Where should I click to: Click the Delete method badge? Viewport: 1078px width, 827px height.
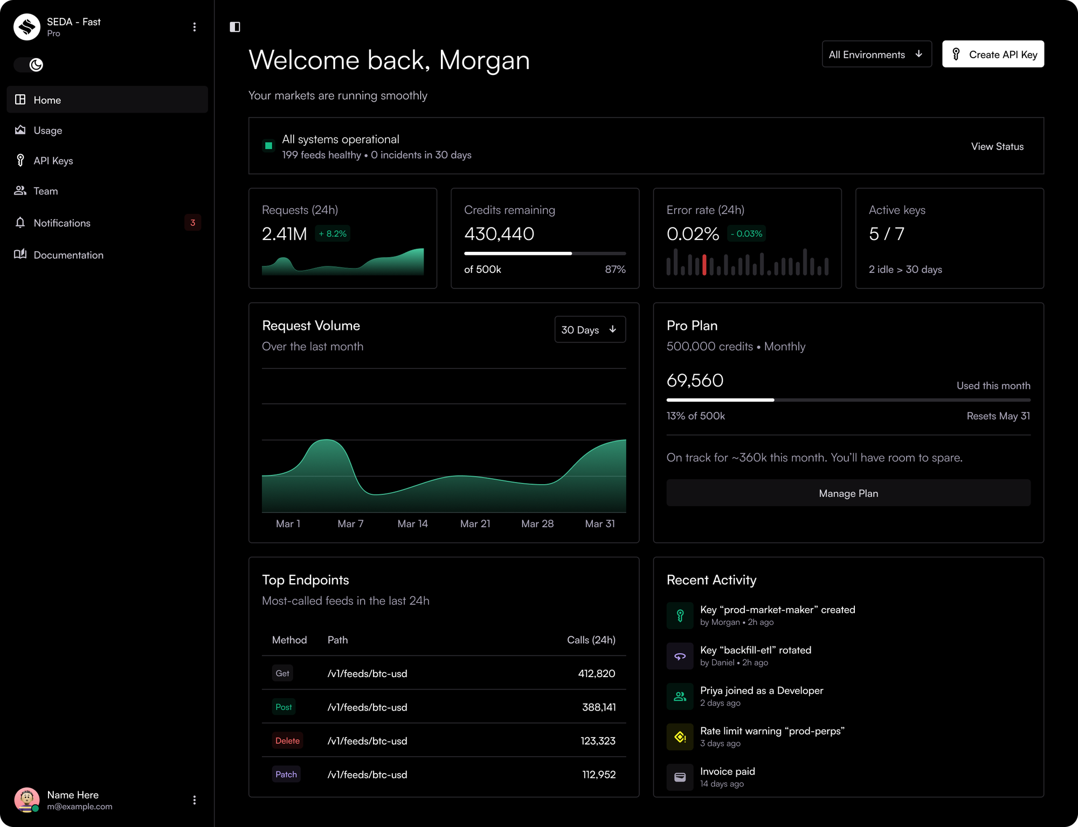[x=287, y=740]
